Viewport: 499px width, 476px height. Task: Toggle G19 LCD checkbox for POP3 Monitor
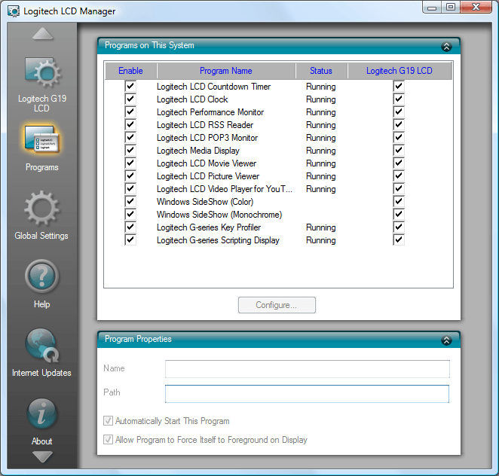399,137
